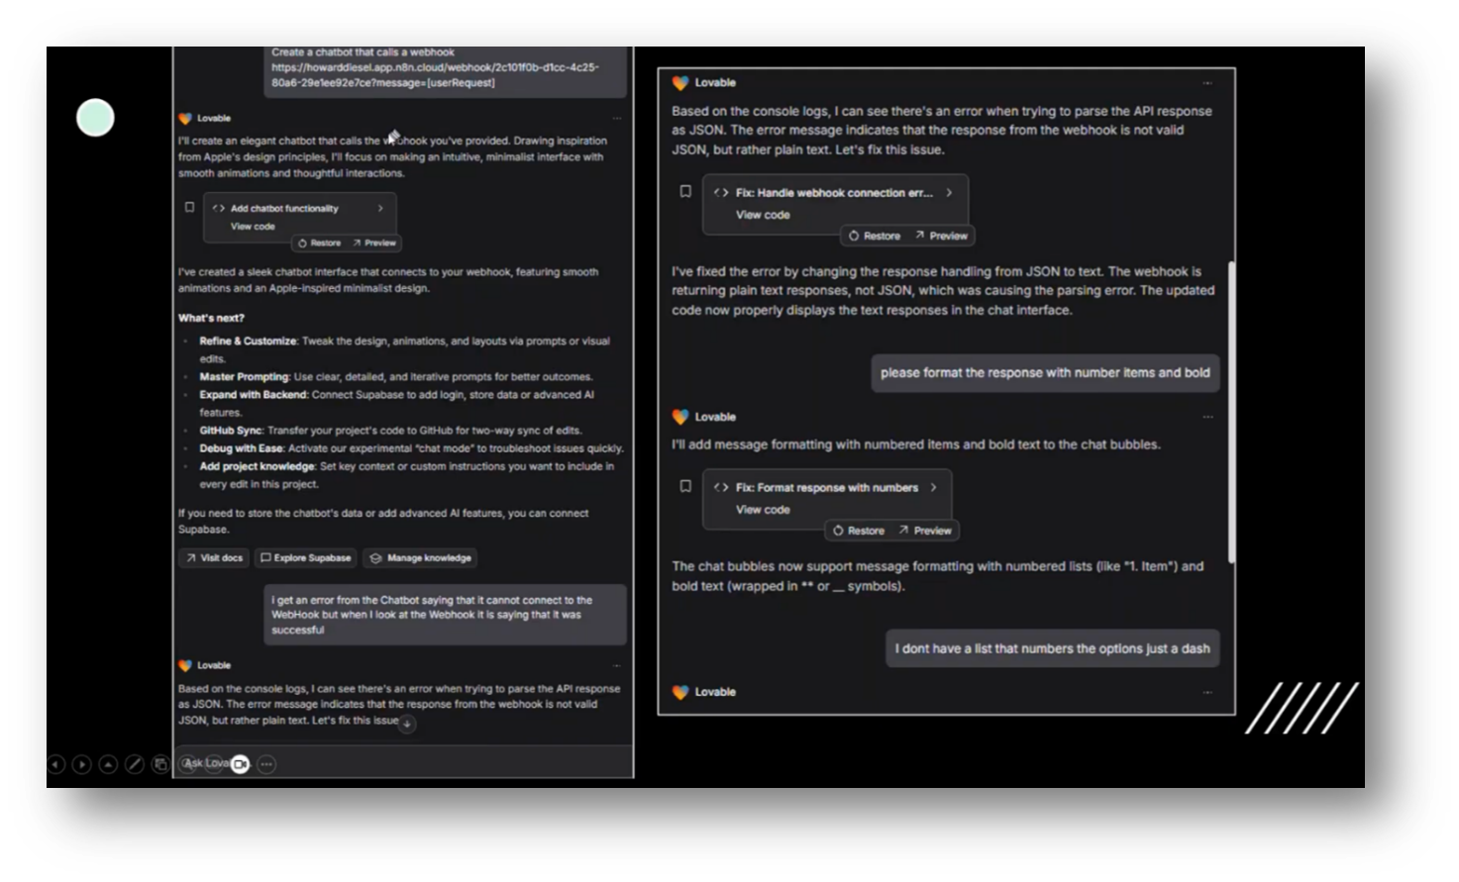Open View code under Fix: Handle webhook connection
The width and height of the screenshot is (1459, 882).
pyautogui.click(x=763, y=215)
